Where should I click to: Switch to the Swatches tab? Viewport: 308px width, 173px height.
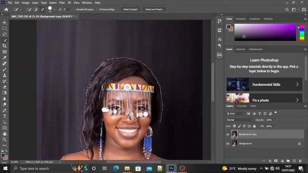pyautogui.click(x=241, y=19)
